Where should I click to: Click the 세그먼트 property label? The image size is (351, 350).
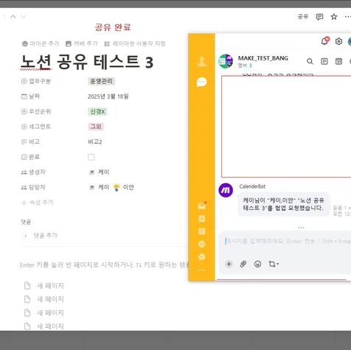point(36,127)
